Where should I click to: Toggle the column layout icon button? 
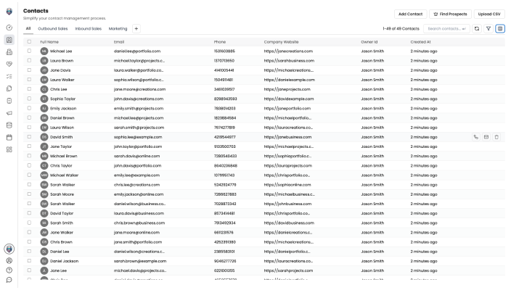(500, 28)
